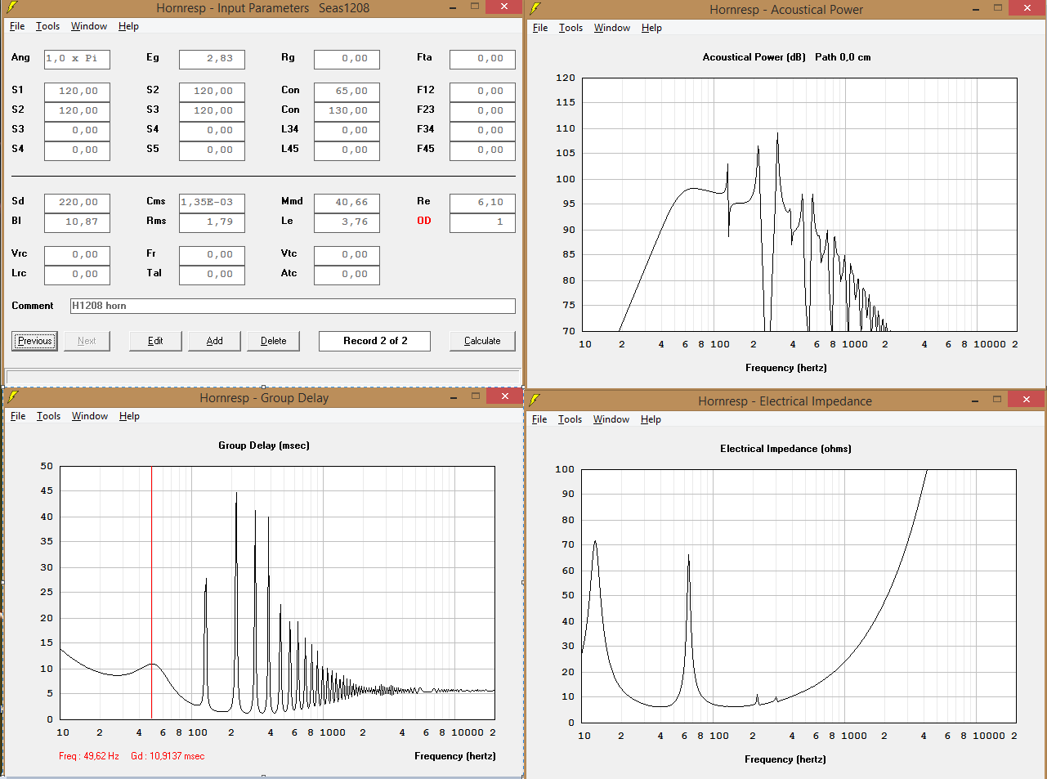
Task: Click the Lrc input field
Action: point(77,275)
